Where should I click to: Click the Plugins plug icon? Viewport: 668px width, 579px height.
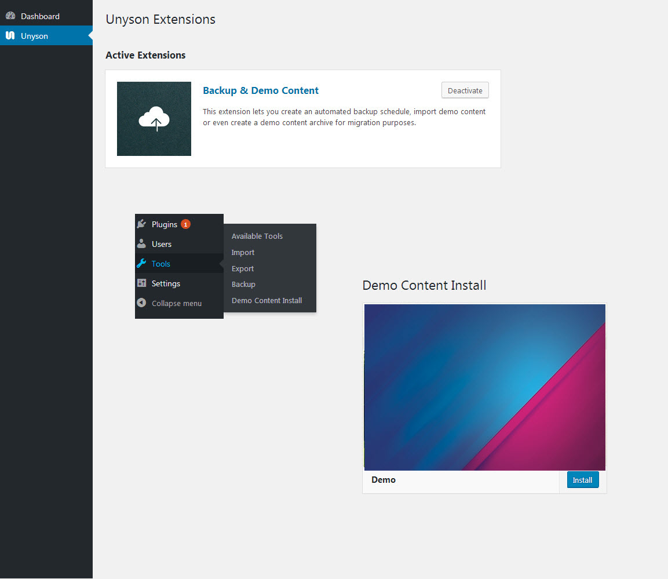[x=141, y=224]
